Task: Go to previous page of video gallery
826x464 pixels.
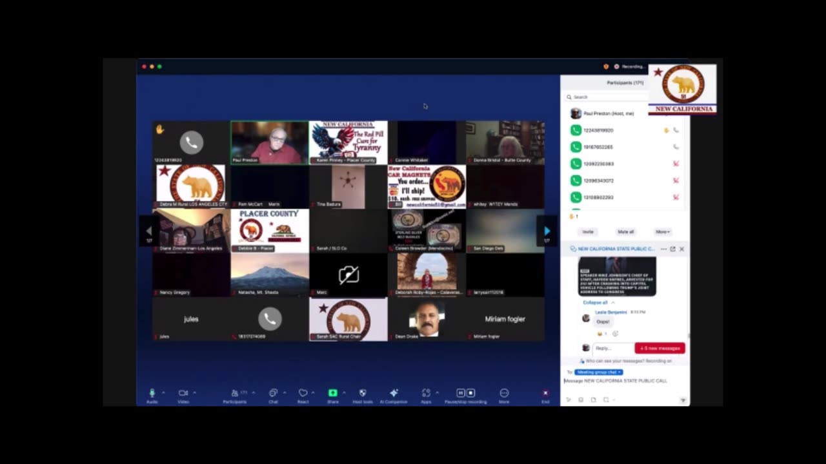Action: pos(148,231)
